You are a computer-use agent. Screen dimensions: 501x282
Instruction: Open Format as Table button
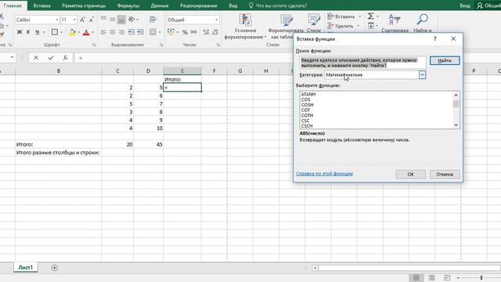286,26
